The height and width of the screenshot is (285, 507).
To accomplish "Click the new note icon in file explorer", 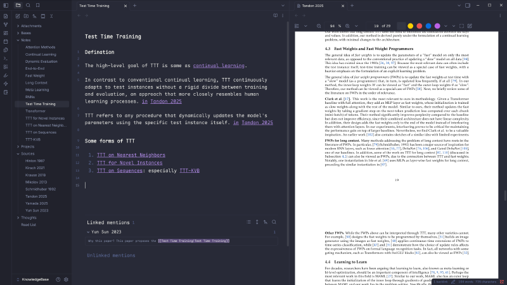I will pos(18,16).
